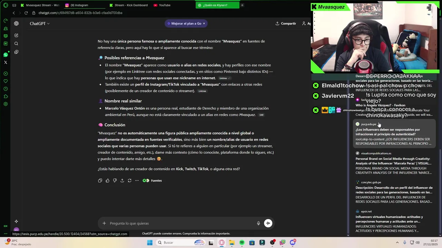
Task: Open the Fuentes sources button
Action: 152,180
